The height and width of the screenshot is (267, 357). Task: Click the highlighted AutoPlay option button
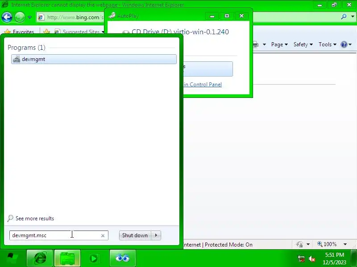tap(208, 69)
